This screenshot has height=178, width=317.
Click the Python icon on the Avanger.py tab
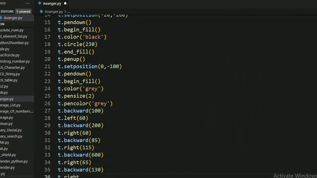coord(40,3)
